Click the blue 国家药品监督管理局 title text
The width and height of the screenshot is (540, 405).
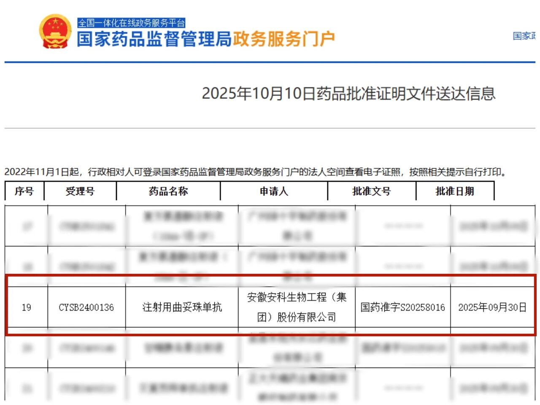pos(154,39)
